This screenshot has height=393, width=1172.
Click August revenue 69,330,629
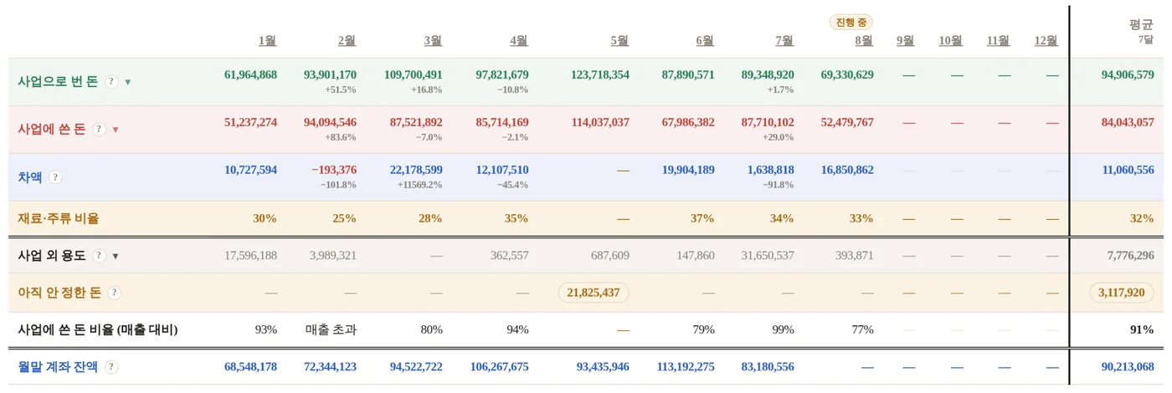tap(847, 75)
